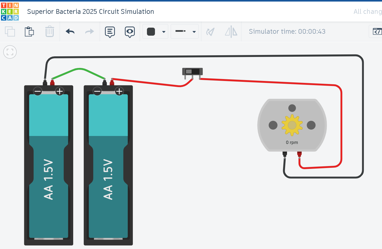
Task: Click the wire type line icon
Action: point(181,31)
